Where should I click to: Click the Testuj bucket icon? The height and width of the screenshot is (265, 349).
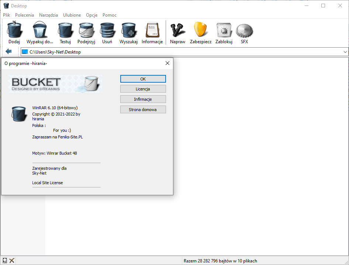tap(65, 30)
